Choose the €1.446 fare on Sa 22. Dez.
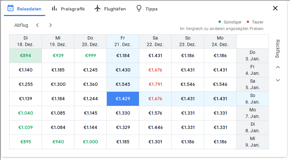The width and height of the screenshot is (290, 160). point(155,128)
